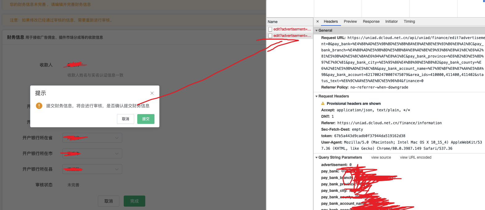Click the orange warning icon in dialog

point(39,106)
